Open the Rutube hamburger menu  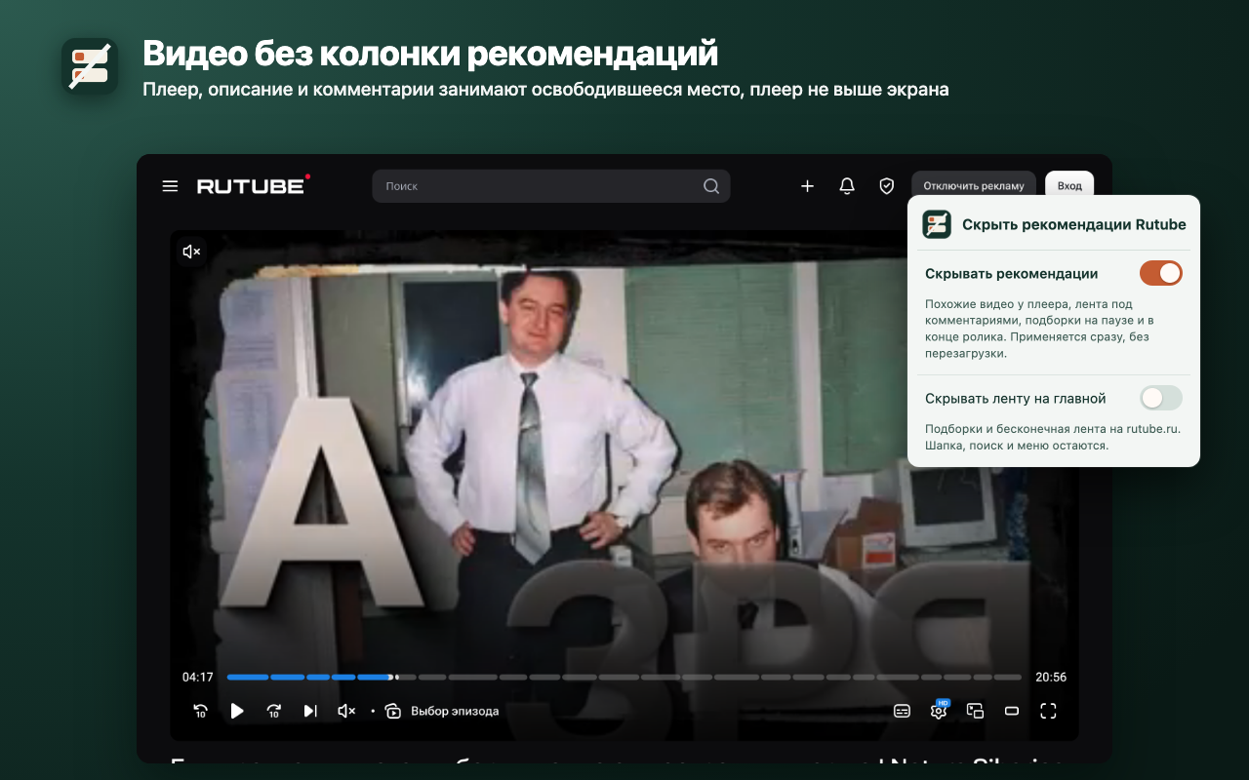click(x=170, y=185)
